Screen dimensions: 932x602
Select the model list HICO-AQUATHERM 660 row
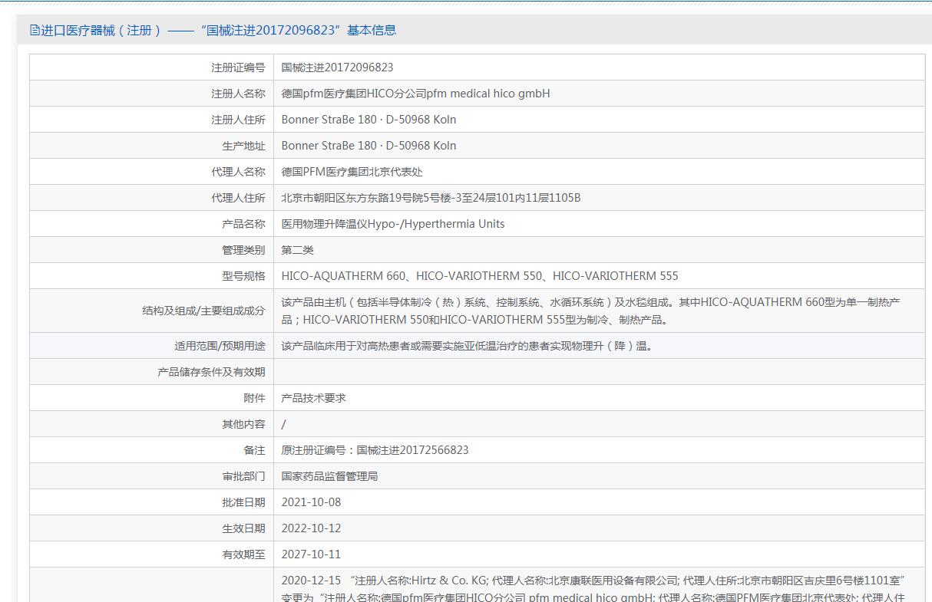click(x=480, y=276)
